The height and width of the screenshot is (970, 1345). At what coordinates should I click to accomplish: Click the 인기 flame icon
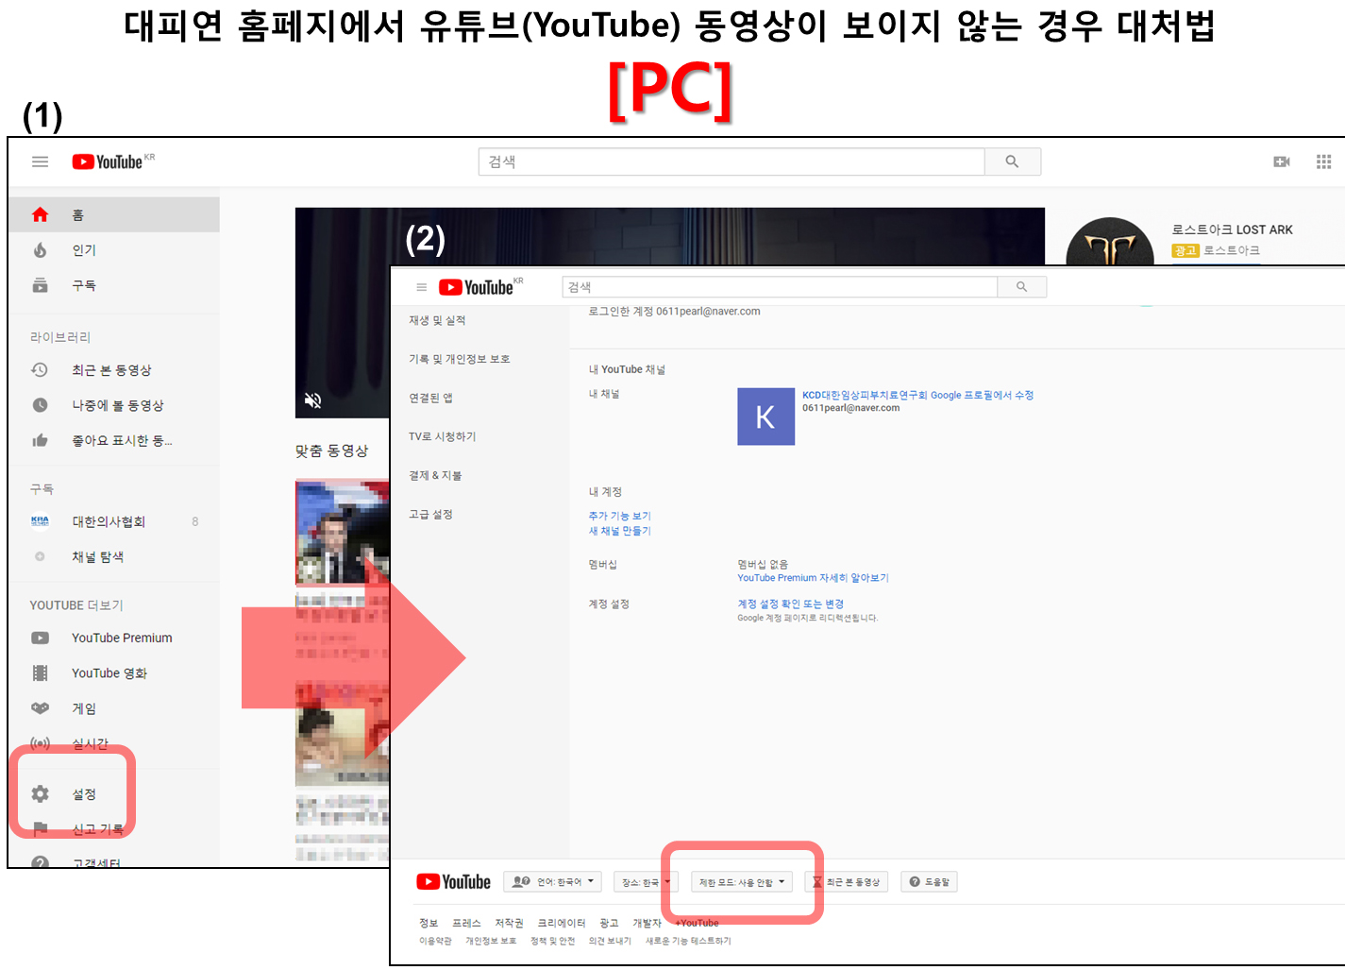coord(40,250)
